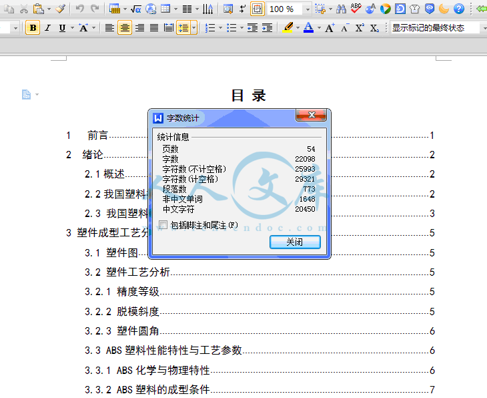Open the bulleted list dropdown arrow

point(241,28)
